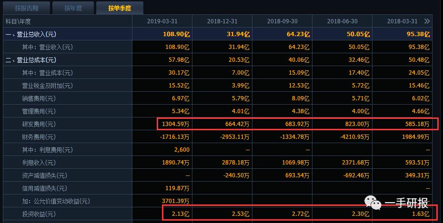Click the 1984.99万 financial expense value
This screenshot has height=223, width=443.
[415, 137]
